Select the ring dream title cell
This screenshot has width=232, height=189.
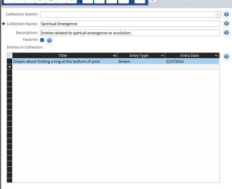65,61
